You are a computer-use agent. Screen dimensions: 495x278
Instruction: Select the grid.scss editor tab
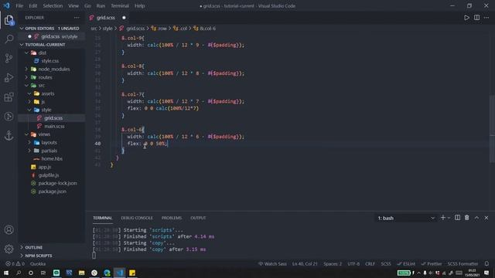[x=108, y=18]
